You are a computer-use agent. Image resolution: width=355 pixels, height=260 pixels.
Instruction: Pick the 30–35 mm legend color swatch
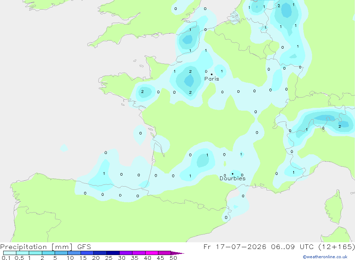click(x=126, y=253)
